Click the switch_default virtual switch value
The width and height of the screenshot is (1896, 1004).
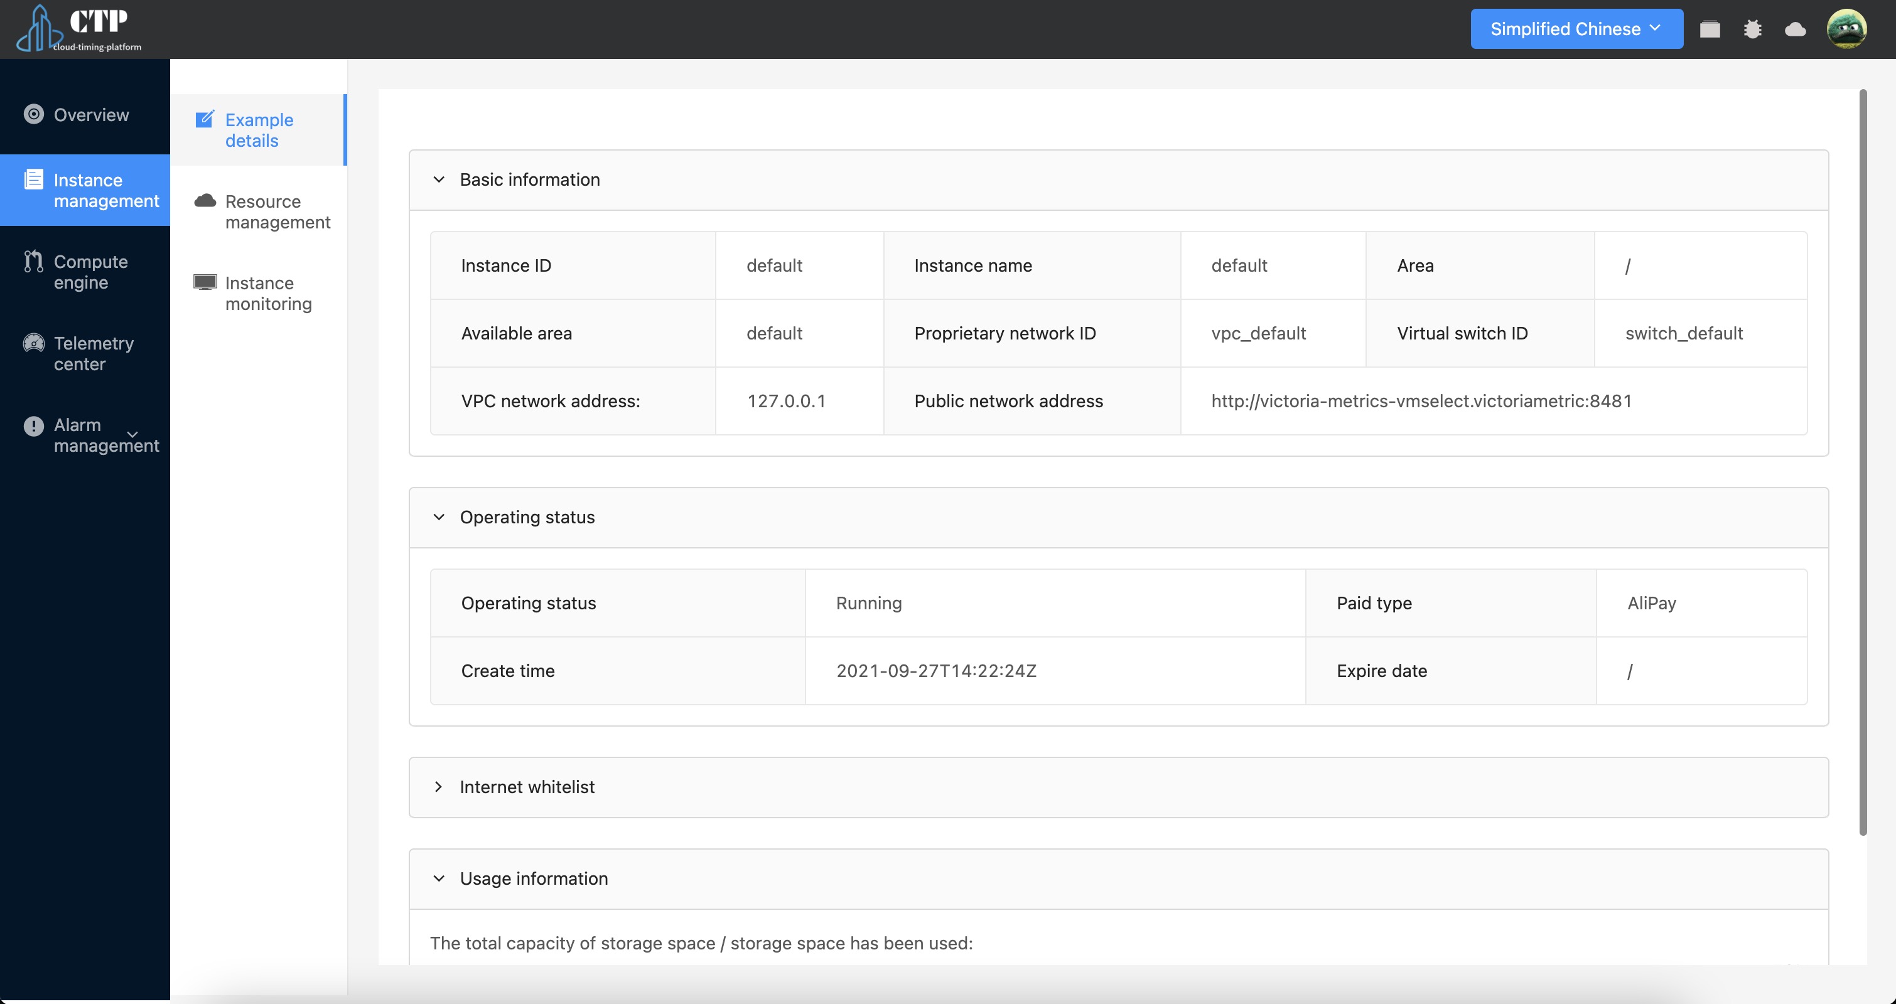pyautogui.click(x=1684, y=333)
